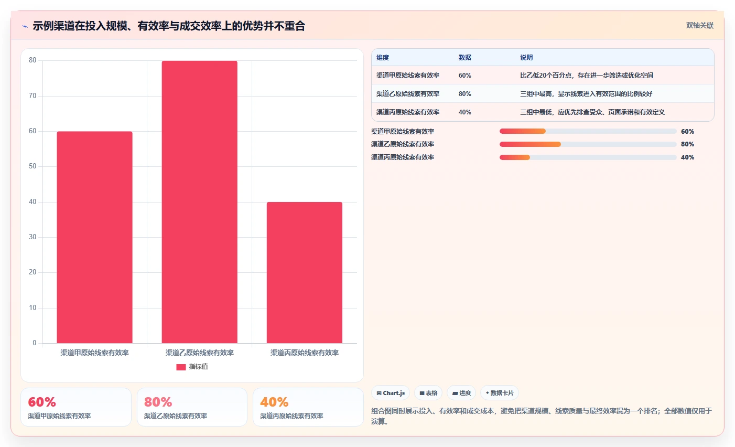The height and width of the screenshot is (447, 735).
Task: Click the 说明 table column header
Action: click(526, 58)
